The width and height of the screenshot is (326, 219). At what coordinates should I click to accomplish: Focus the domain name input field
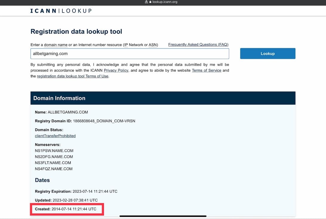[130, 54]
